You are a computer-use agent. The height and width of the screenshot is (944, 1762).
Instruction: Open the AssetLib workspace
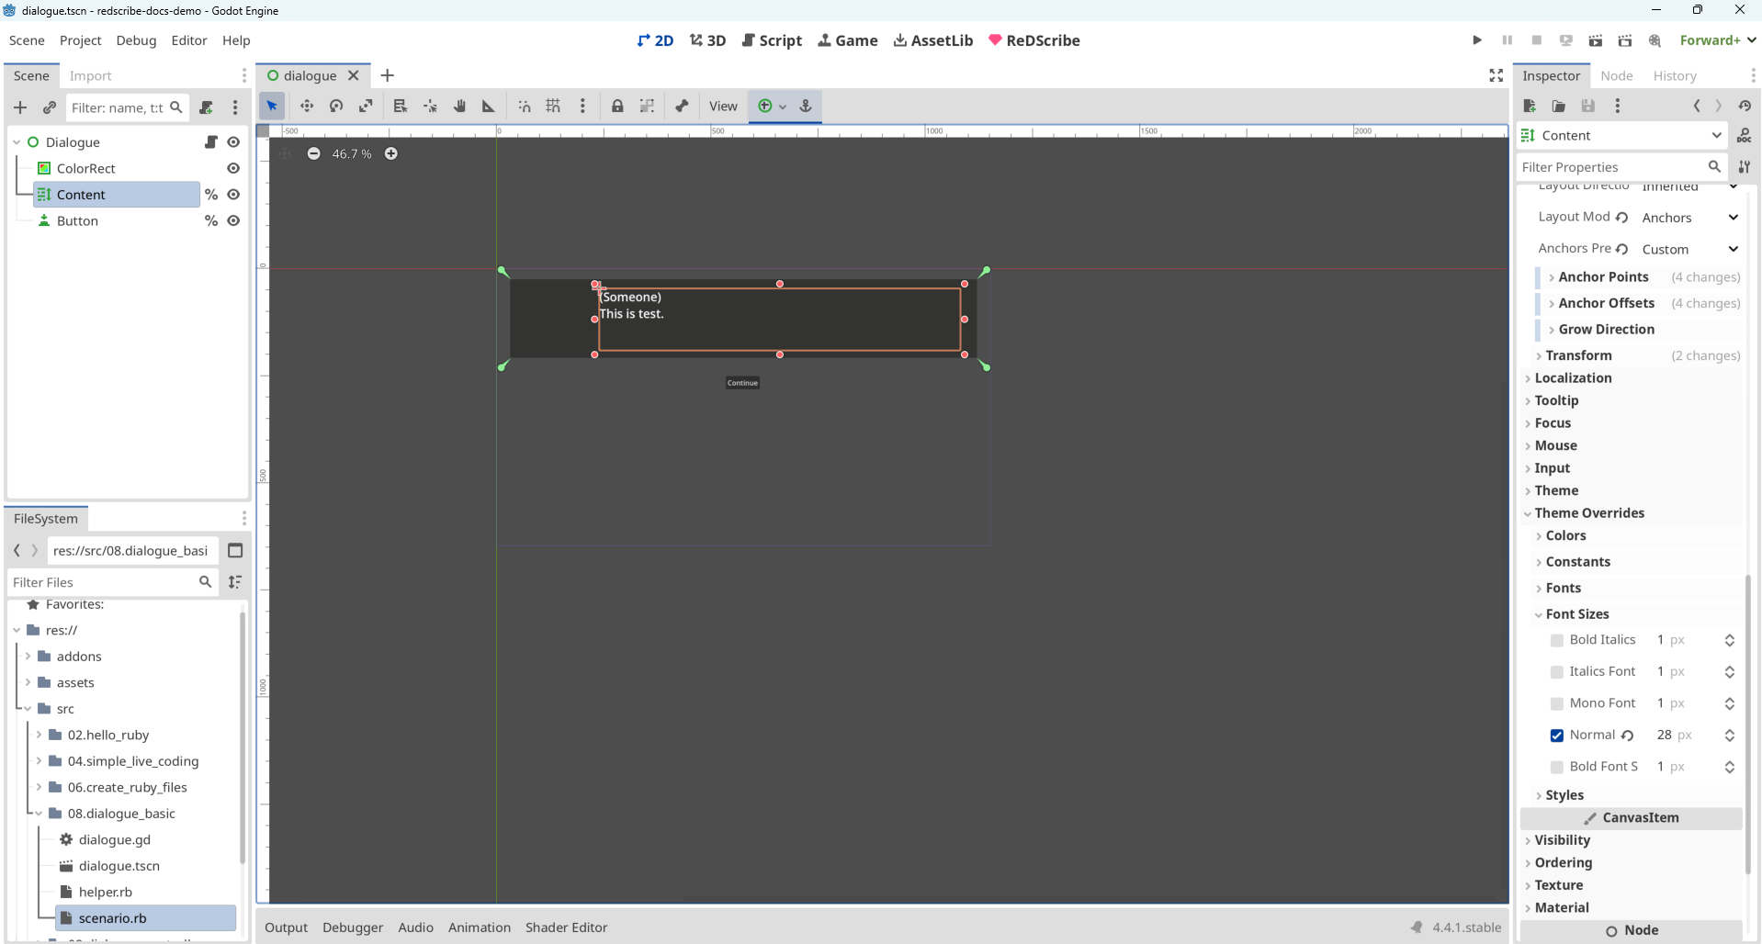(933, 40)
